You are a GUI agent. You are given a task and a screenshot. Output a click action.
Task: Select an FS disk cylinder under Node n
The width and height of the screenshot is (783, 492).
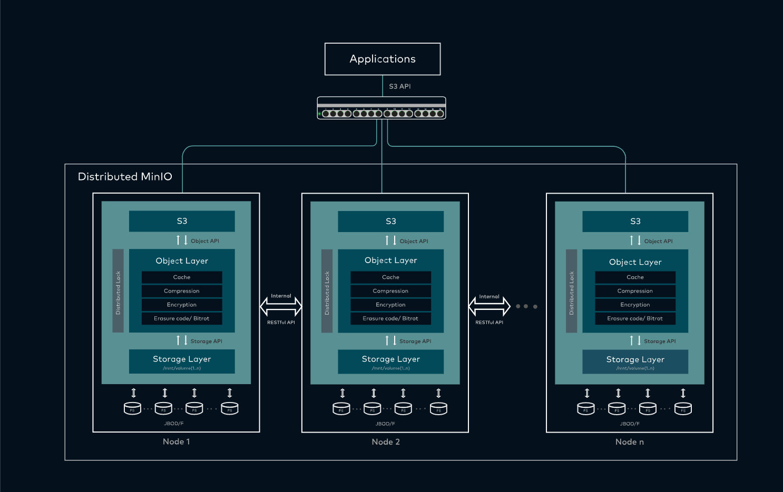coord(616,408)
